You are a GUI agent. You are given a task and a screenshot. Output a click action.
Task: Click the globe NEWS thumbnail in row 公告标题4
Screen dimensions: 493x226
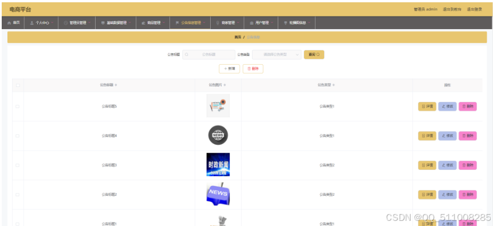tap(218, 135)
